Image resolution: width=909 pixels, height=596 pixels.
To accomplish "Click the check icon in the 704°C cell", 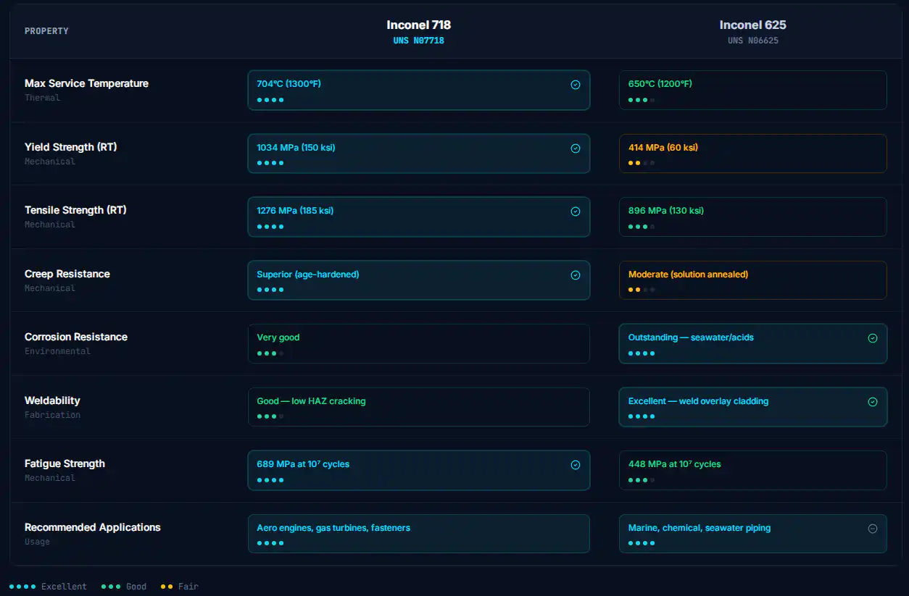I will [x=576, y=85].
